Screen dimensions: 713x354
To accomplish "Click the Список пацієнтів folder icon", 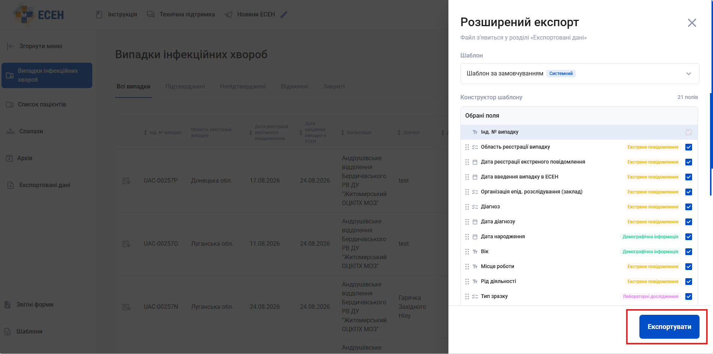I will [x=10, y=105].
